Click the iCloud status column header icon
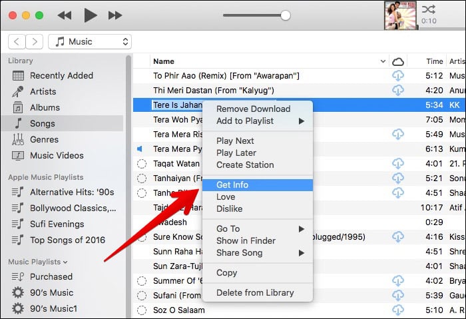Image resolution: width=466 pixels, height=319 pixels. coord(398,61)
